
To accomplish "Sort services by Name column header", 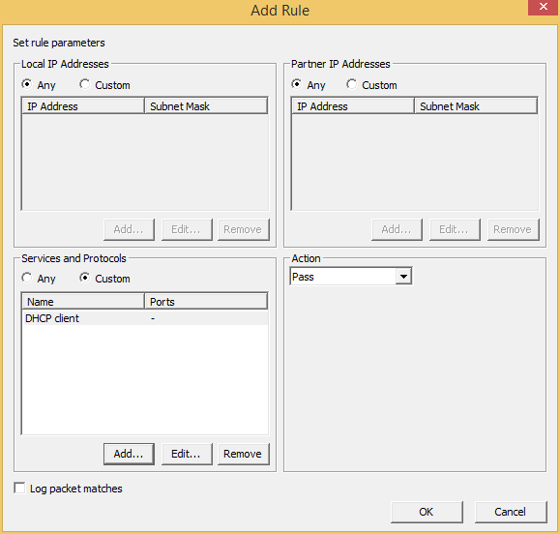I will pos(83,302).
